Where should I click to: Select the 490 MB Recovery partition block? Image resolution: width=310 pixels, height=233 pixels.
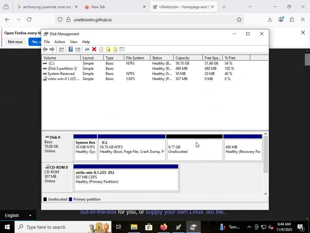coord(243,147)
